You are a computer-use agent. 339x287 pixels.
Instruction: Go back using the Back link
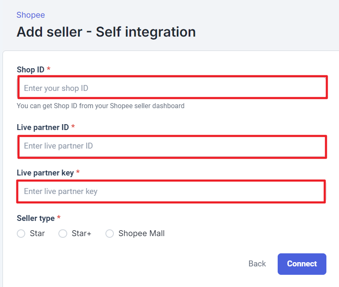pyautogui.click(x=257, y=264)
